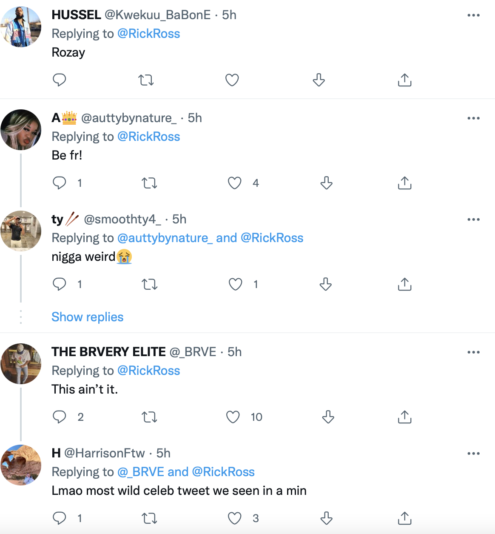Like the 'This ain't it.' tweet
The image size is (495, 534).
(x=233, y=417)
